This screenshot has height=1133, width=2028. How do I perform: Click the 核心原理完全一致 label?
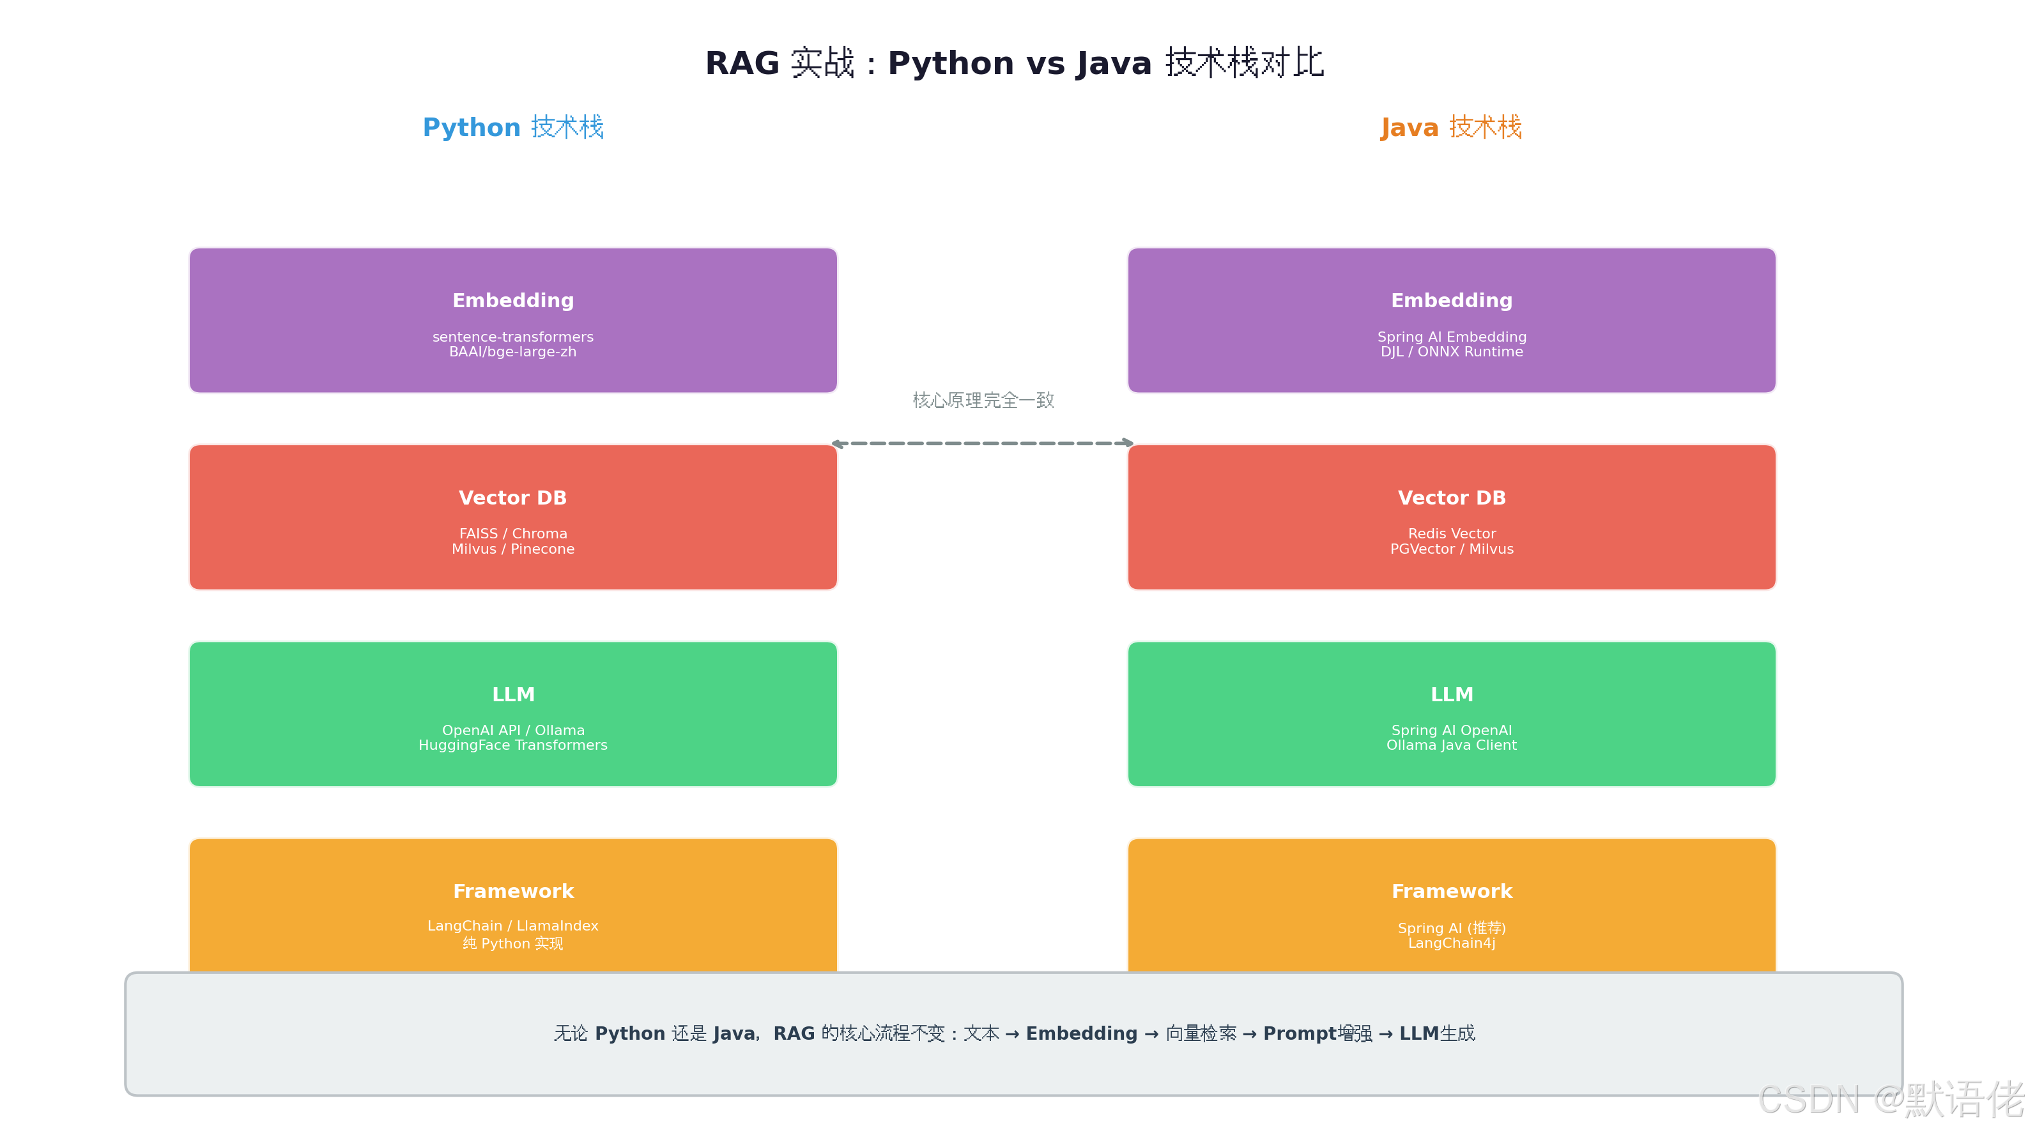coord(983,400)
